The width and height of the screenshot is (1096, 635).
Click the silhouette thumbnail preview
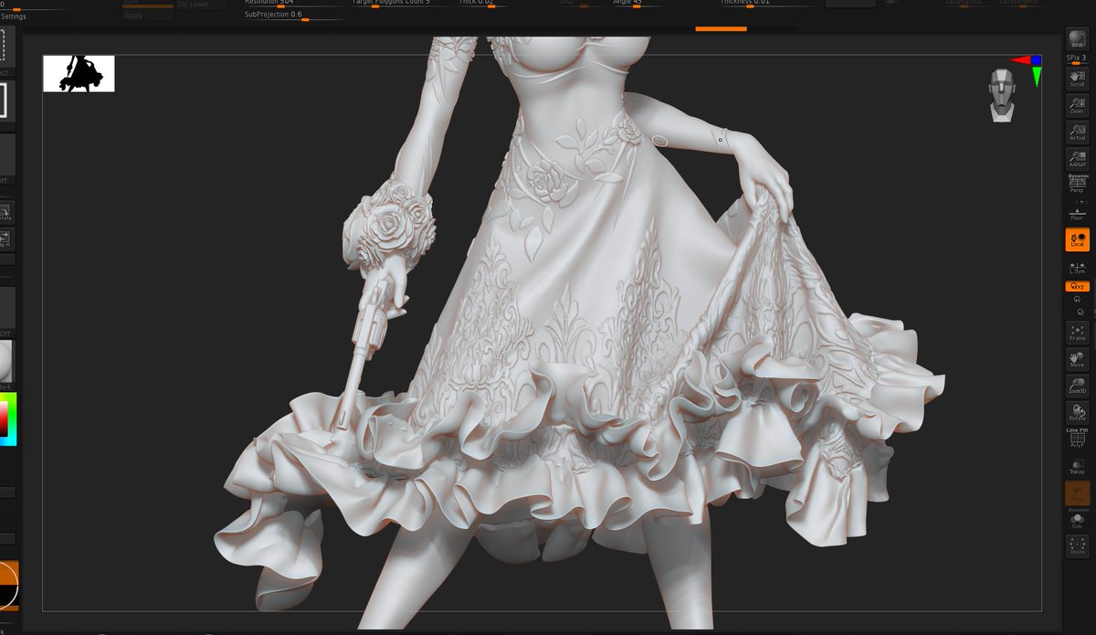[79, 74]
